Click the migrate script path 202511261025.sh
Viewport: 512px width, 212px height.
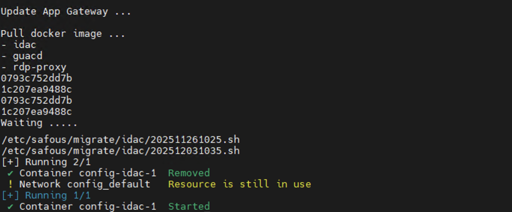coord(120,140)
